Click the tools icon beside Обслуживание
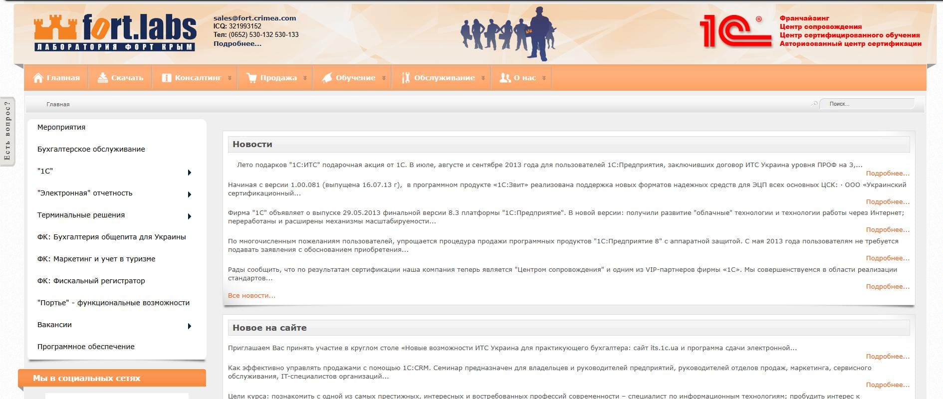This screenshot has width=943, height=399. click(406, 78)
